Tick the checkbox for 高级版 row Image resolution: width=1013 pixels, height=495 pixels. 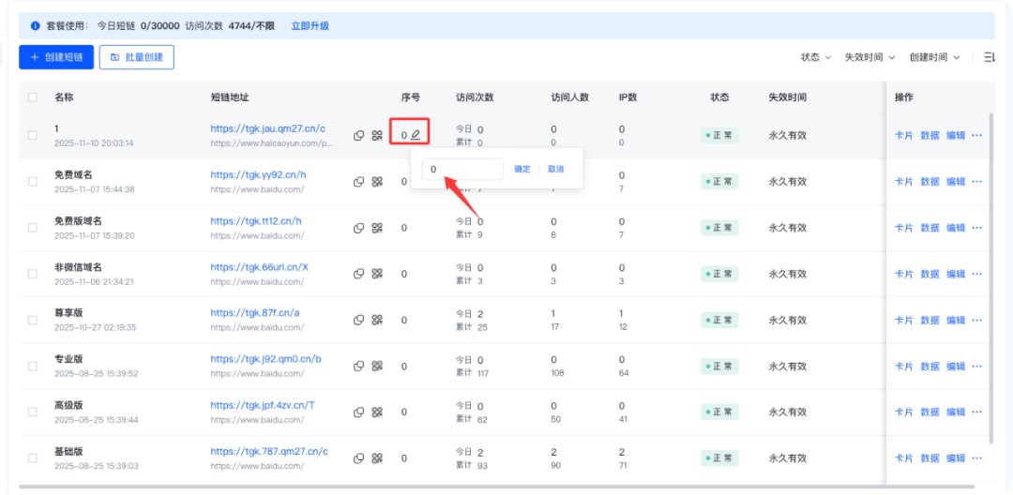click(x=32, y=412)
